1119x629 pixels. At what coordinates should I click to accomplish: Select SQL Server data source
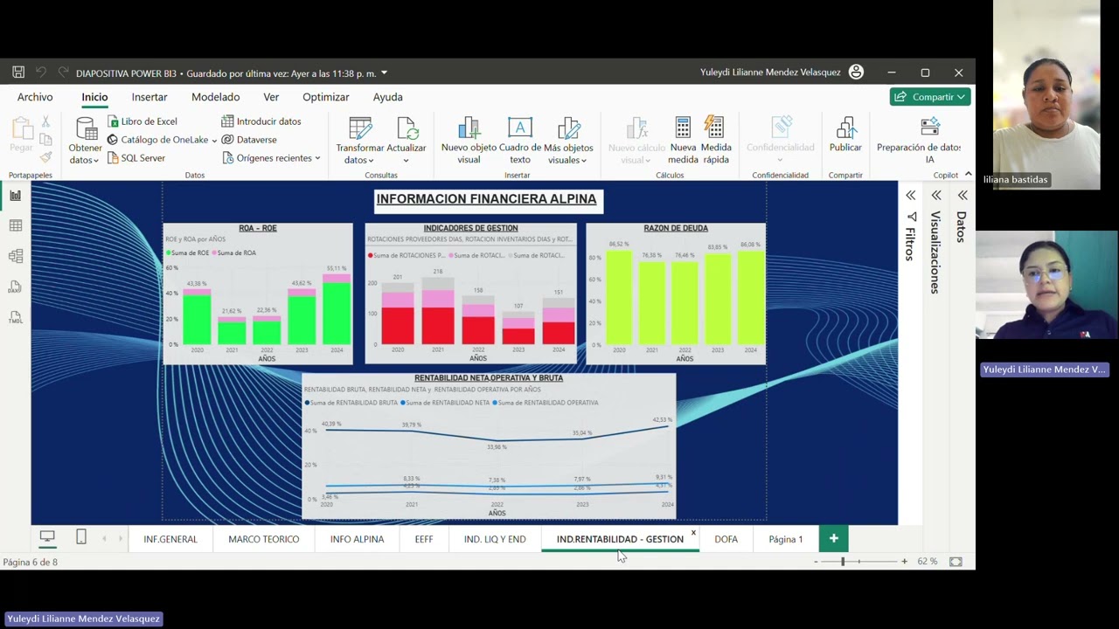click(136, 158)
